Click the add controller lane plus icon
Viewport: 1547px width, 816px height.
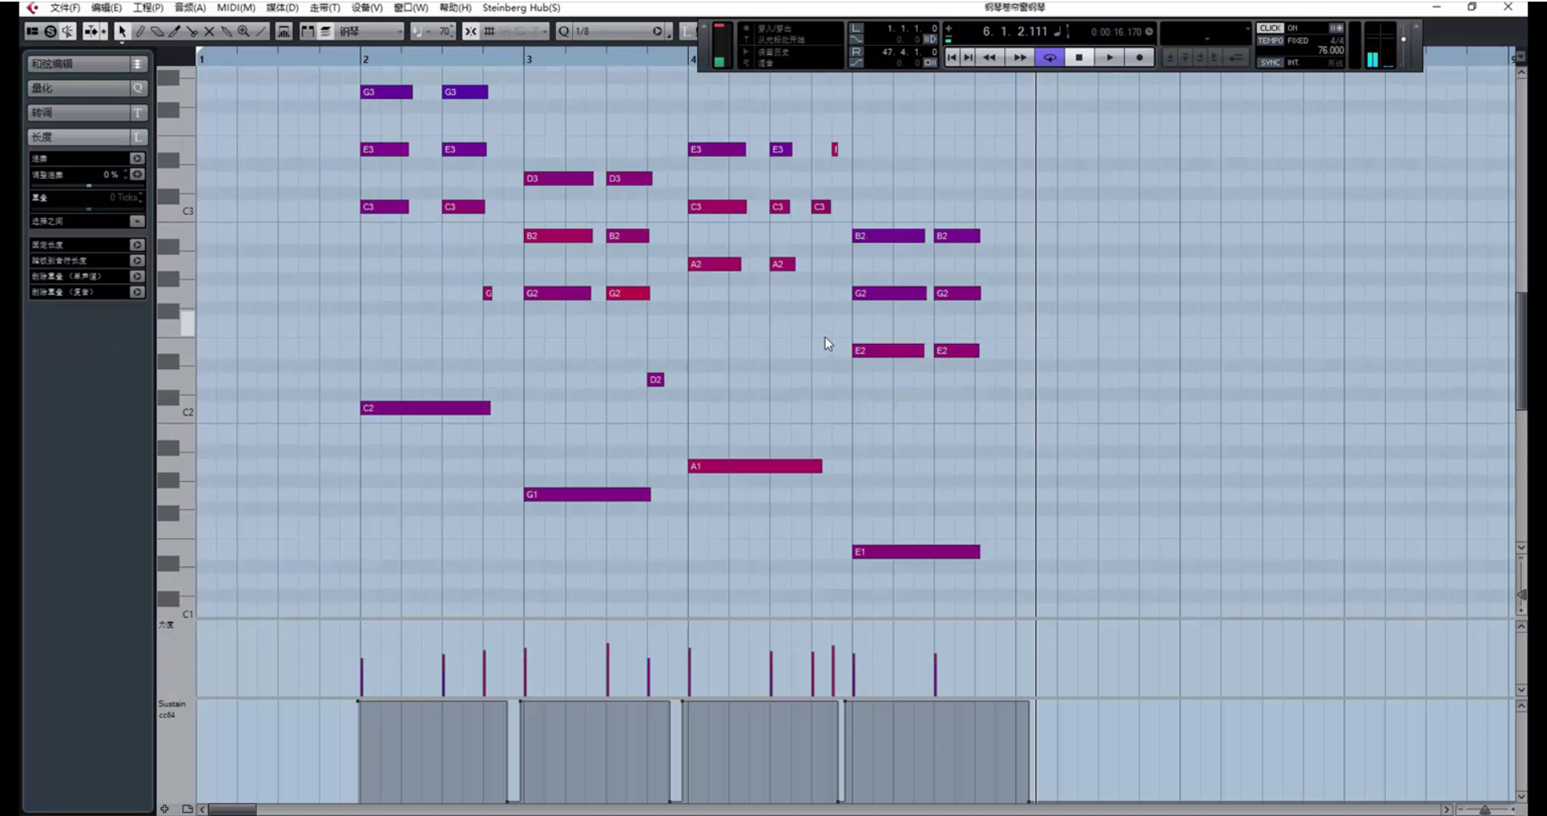point(164,809)
